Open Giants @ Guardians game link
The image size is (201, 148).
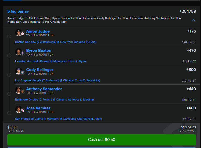coord(58,119)
